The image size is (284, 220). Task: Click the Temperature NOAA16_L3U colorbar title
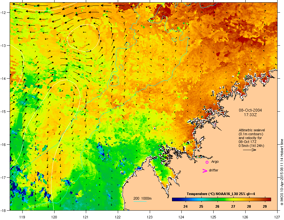click(x=221, y=194)
